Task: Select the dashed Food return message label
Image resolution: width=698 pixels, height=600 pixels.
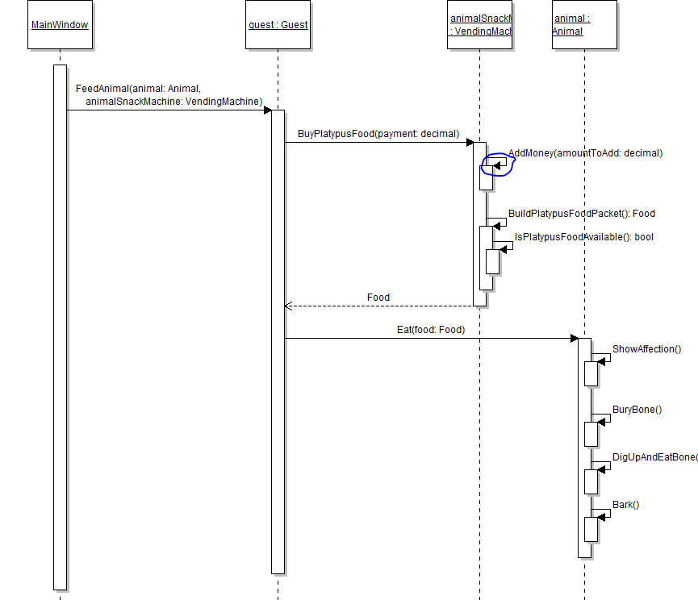Action: tap(378, 298)
